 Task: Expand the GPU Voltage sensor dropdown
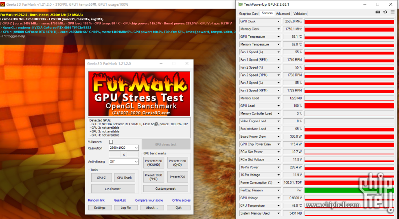coord(278,198)
